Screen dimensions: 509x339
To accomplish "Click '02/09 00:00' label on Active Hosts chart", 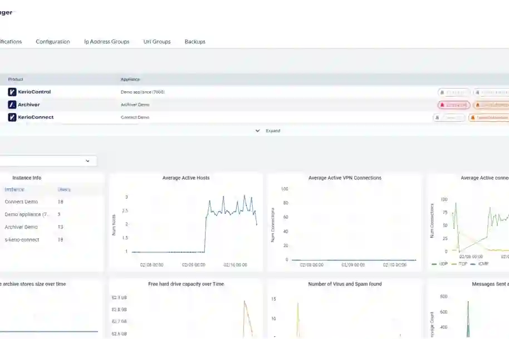I will (193, 265).
